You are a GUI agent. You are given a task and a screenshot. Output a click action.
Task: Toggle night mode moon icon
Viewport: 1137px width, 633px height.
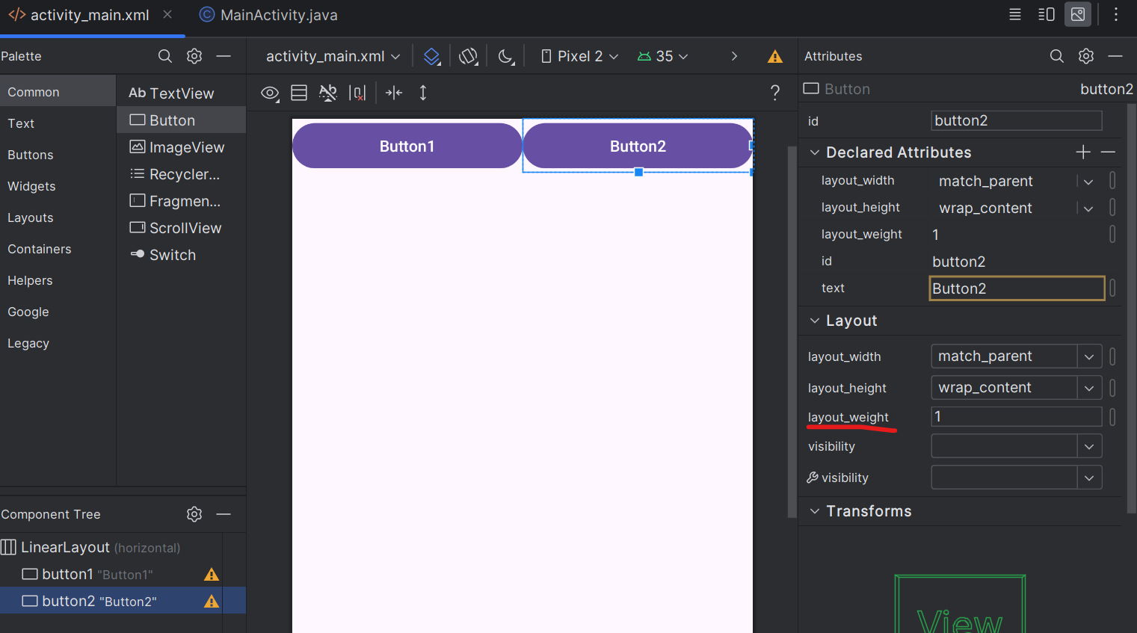[x=506, y=56]
